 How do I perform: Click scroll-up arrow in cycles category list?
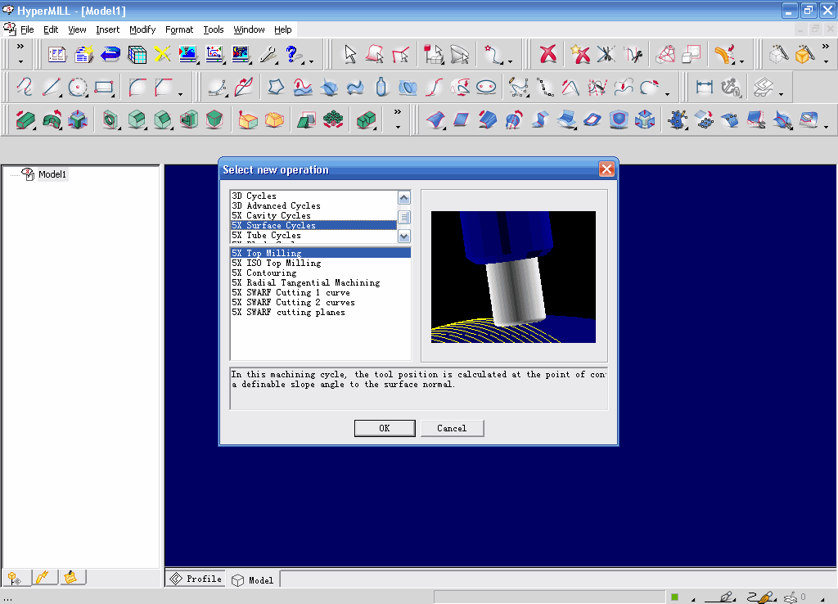click(x=404, y=198)
